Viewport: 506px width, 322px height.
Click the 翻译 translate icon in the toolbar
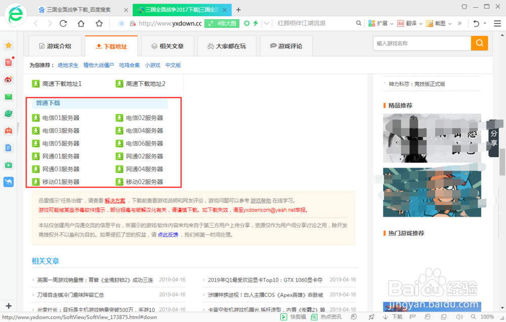[408, 23]
